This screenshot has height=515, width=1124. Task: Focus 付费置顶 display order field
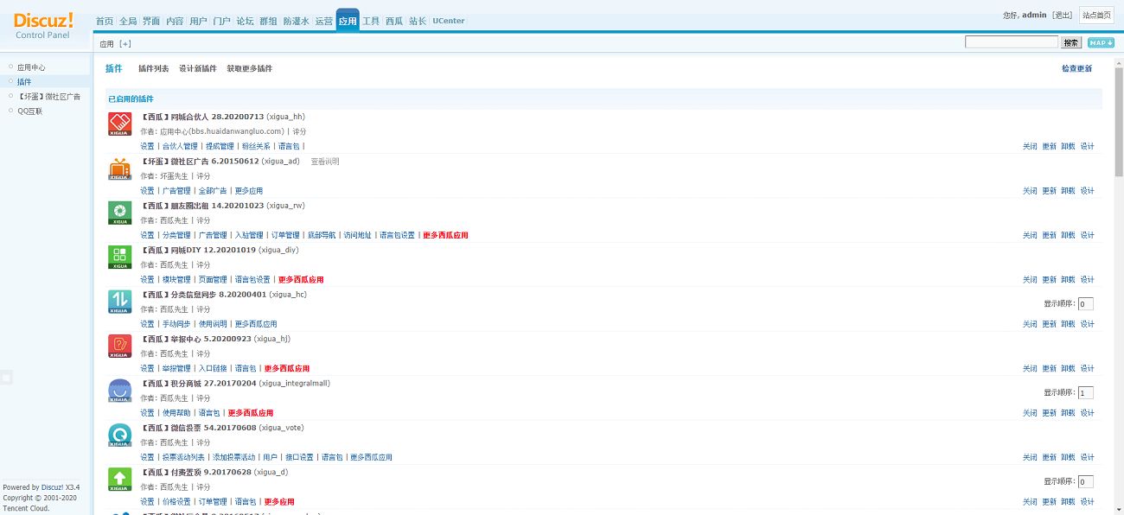1086,481
